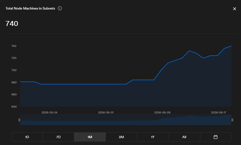Click the mini overview chart navigator
Viewport: 241px width, 145px height.
coord(126,120)
